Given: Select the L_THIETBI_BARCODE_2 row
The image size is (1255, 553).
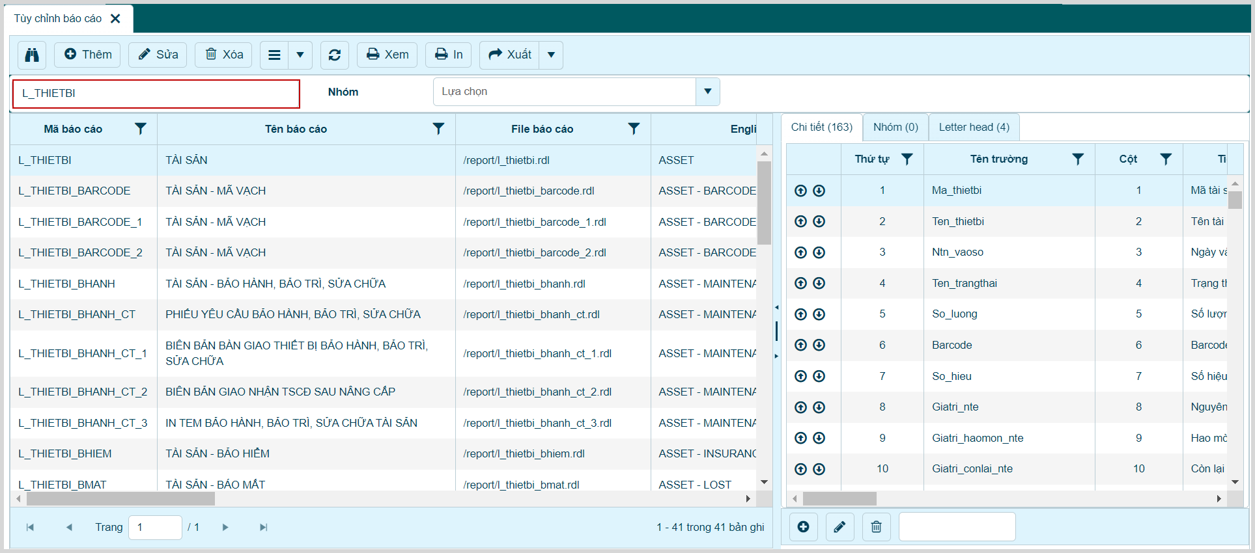Looking at the screenshot, I should click(383, 253).
